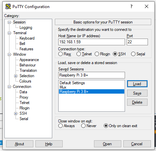Viewport: 156px width, 151px height.
Task: Click the question mark help icon
Action: (x=131, y=6)
